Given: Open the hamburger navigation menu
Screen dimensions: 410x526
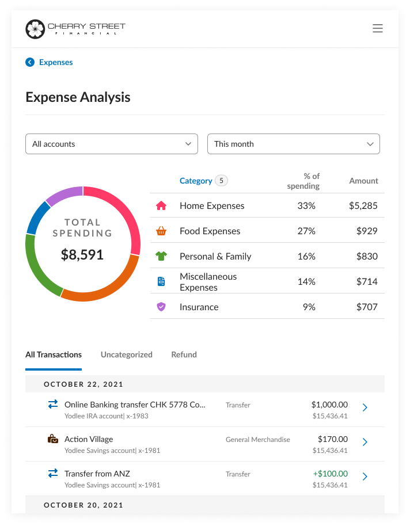Looking at the screenshot, I should [377, 28].
